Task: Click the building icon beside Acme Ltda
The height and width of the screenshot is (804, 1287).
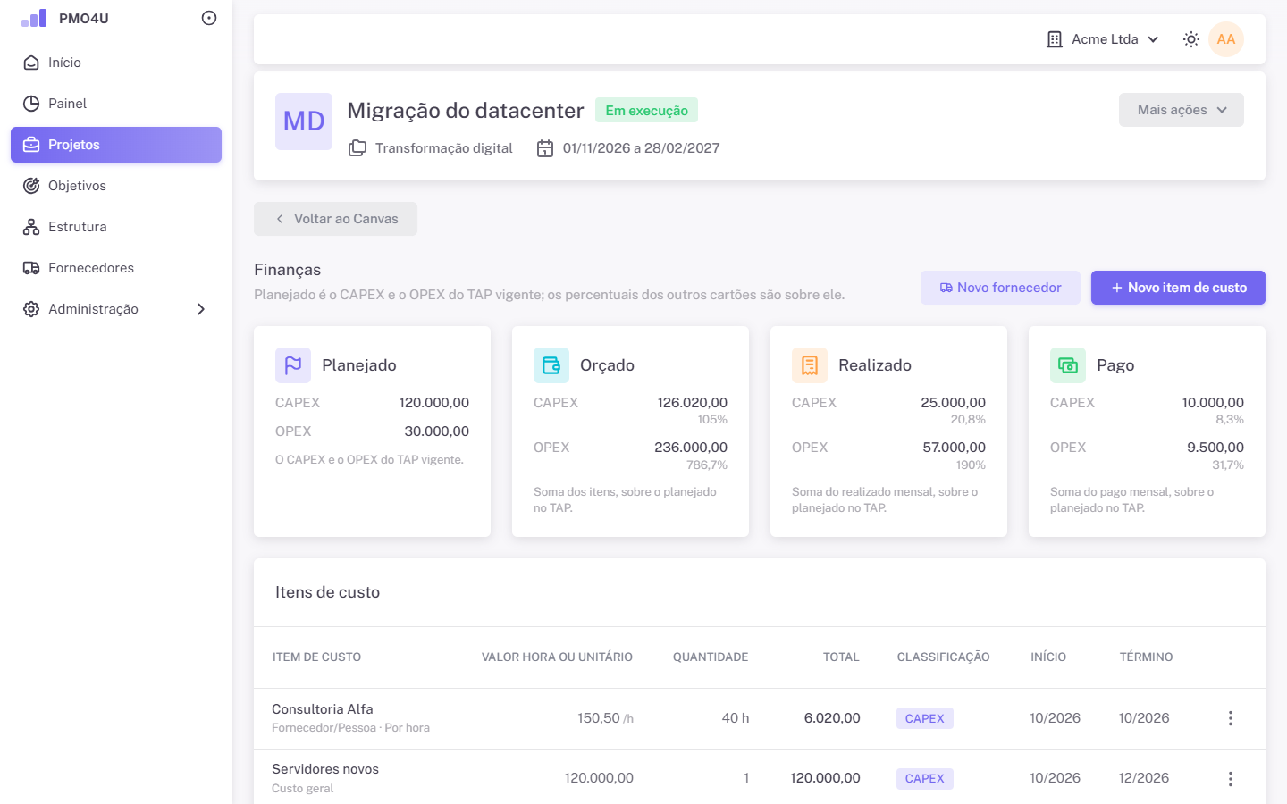Action: (x=1055, y=39)
